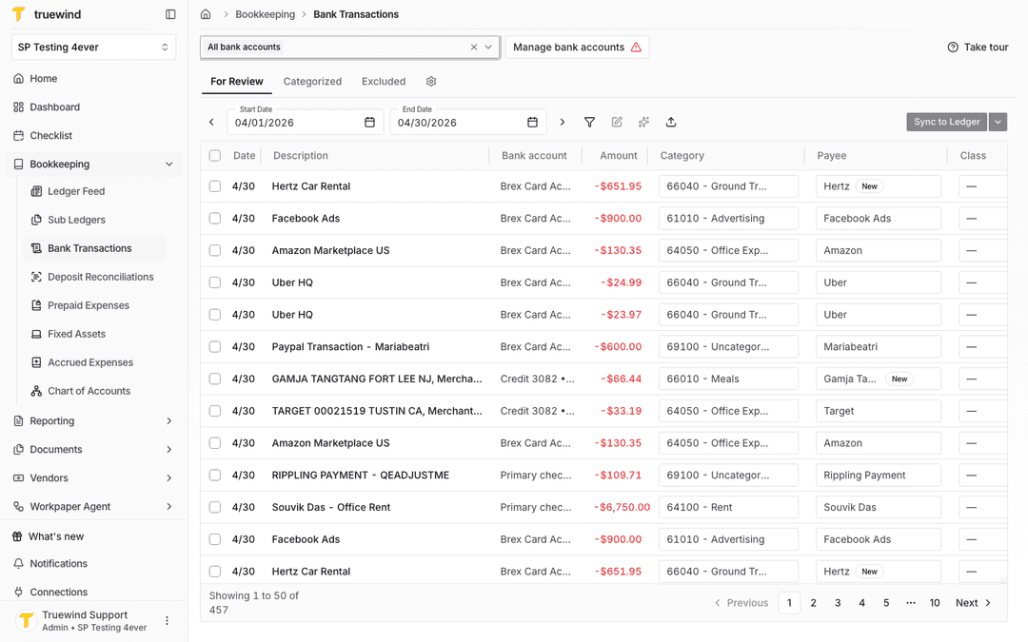Click the Take tour help button
Screen dimensions: 1028x642
pos(978,48)
